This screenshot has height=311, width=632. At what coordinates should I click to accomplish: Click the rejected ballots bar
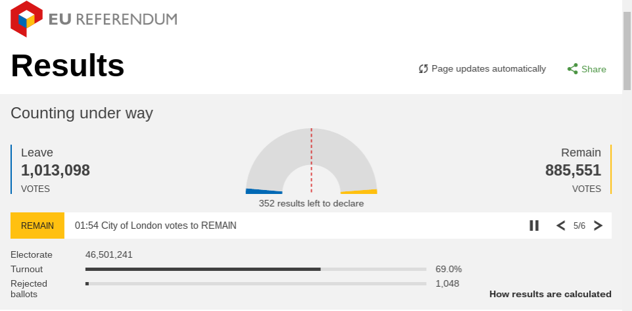click(256, 283)
